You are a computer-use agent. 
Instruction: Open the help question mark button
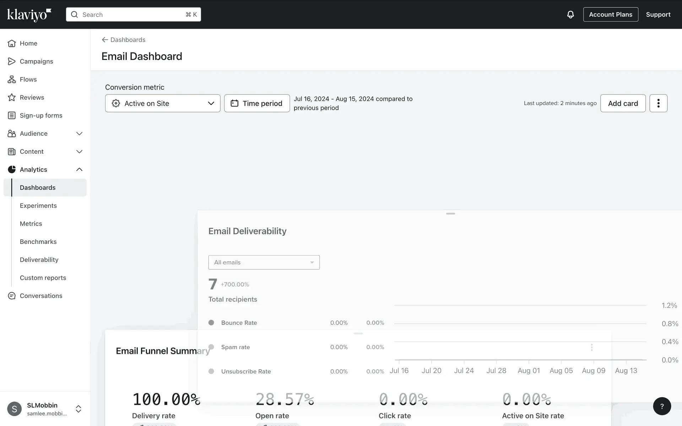click(662, 406)
